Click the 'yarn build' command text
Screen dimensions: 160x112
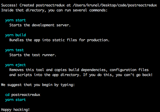tap(16, 35)
